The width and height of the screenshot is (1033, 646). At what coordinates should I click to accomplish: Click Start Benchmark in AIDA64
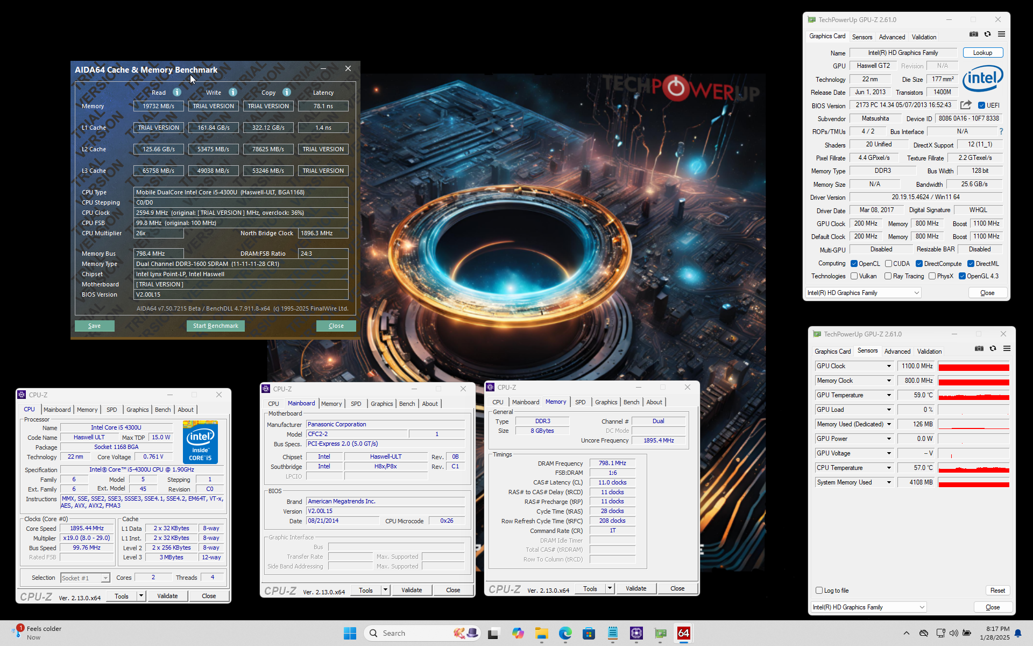(x=215, y=326)
